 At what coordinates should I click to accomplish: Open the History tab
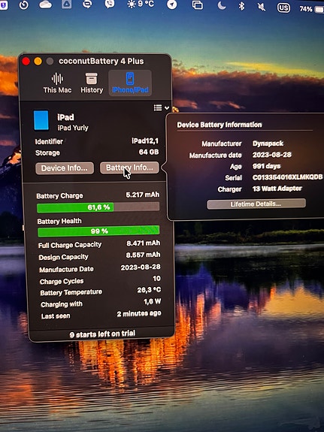pyautogui.click(x=92, y=83)
